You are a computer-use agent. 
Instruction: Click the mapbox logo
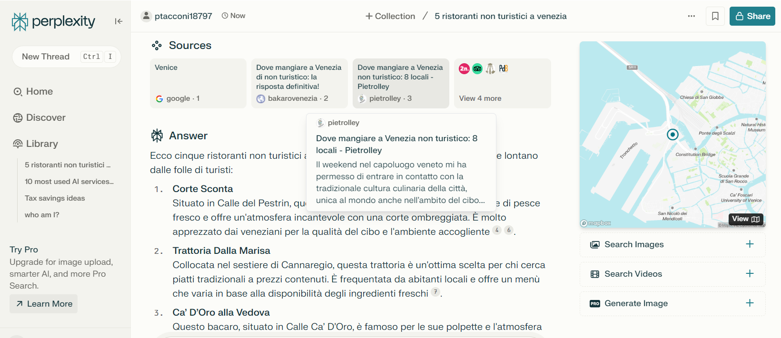(x=595, y=223)
